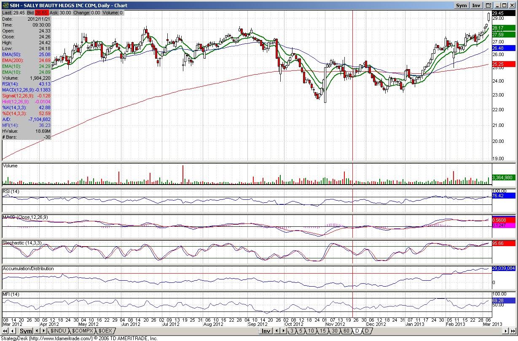Viewport: 518px width, 341px height.
Task: Click the scroll-to-end arrow at bottom right
Action: tap(512, 331)
